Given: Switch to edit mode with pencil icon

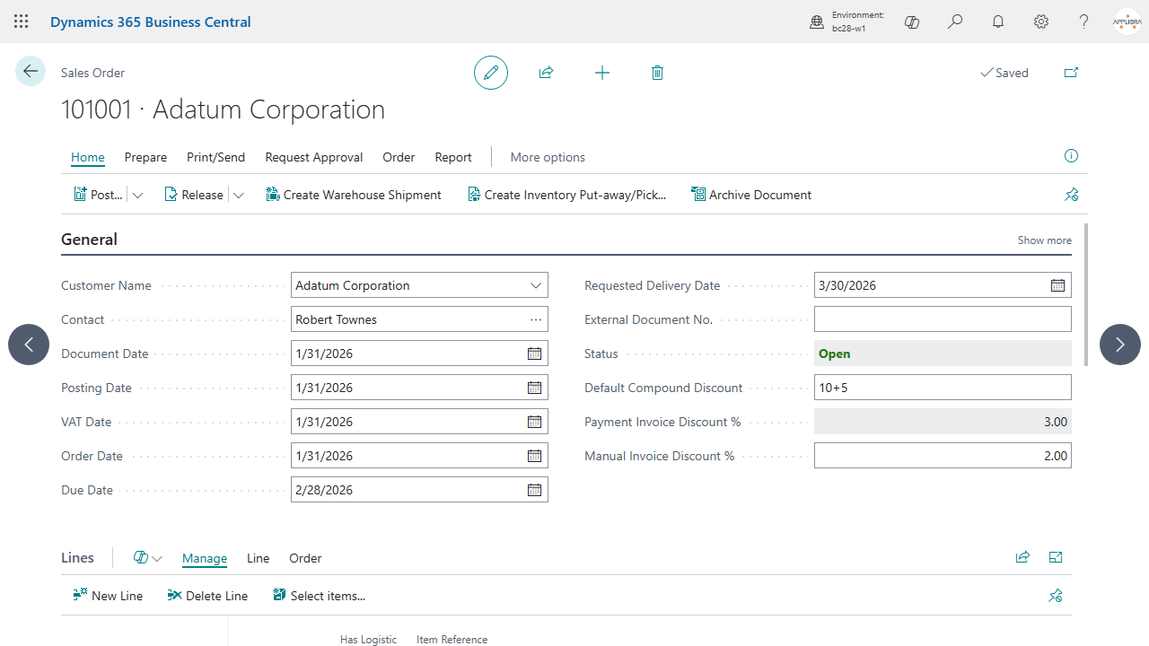Looking at the screenshot, I should click(x=491, y=73).
